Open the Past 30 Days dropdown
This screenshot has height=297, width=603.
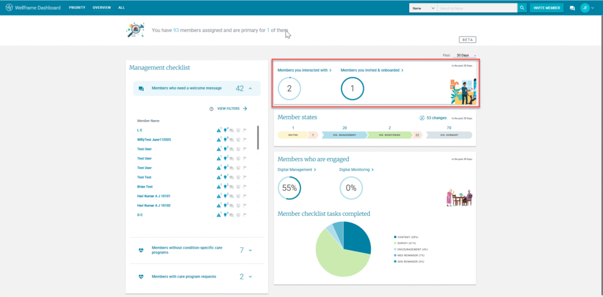coord(466,55)
